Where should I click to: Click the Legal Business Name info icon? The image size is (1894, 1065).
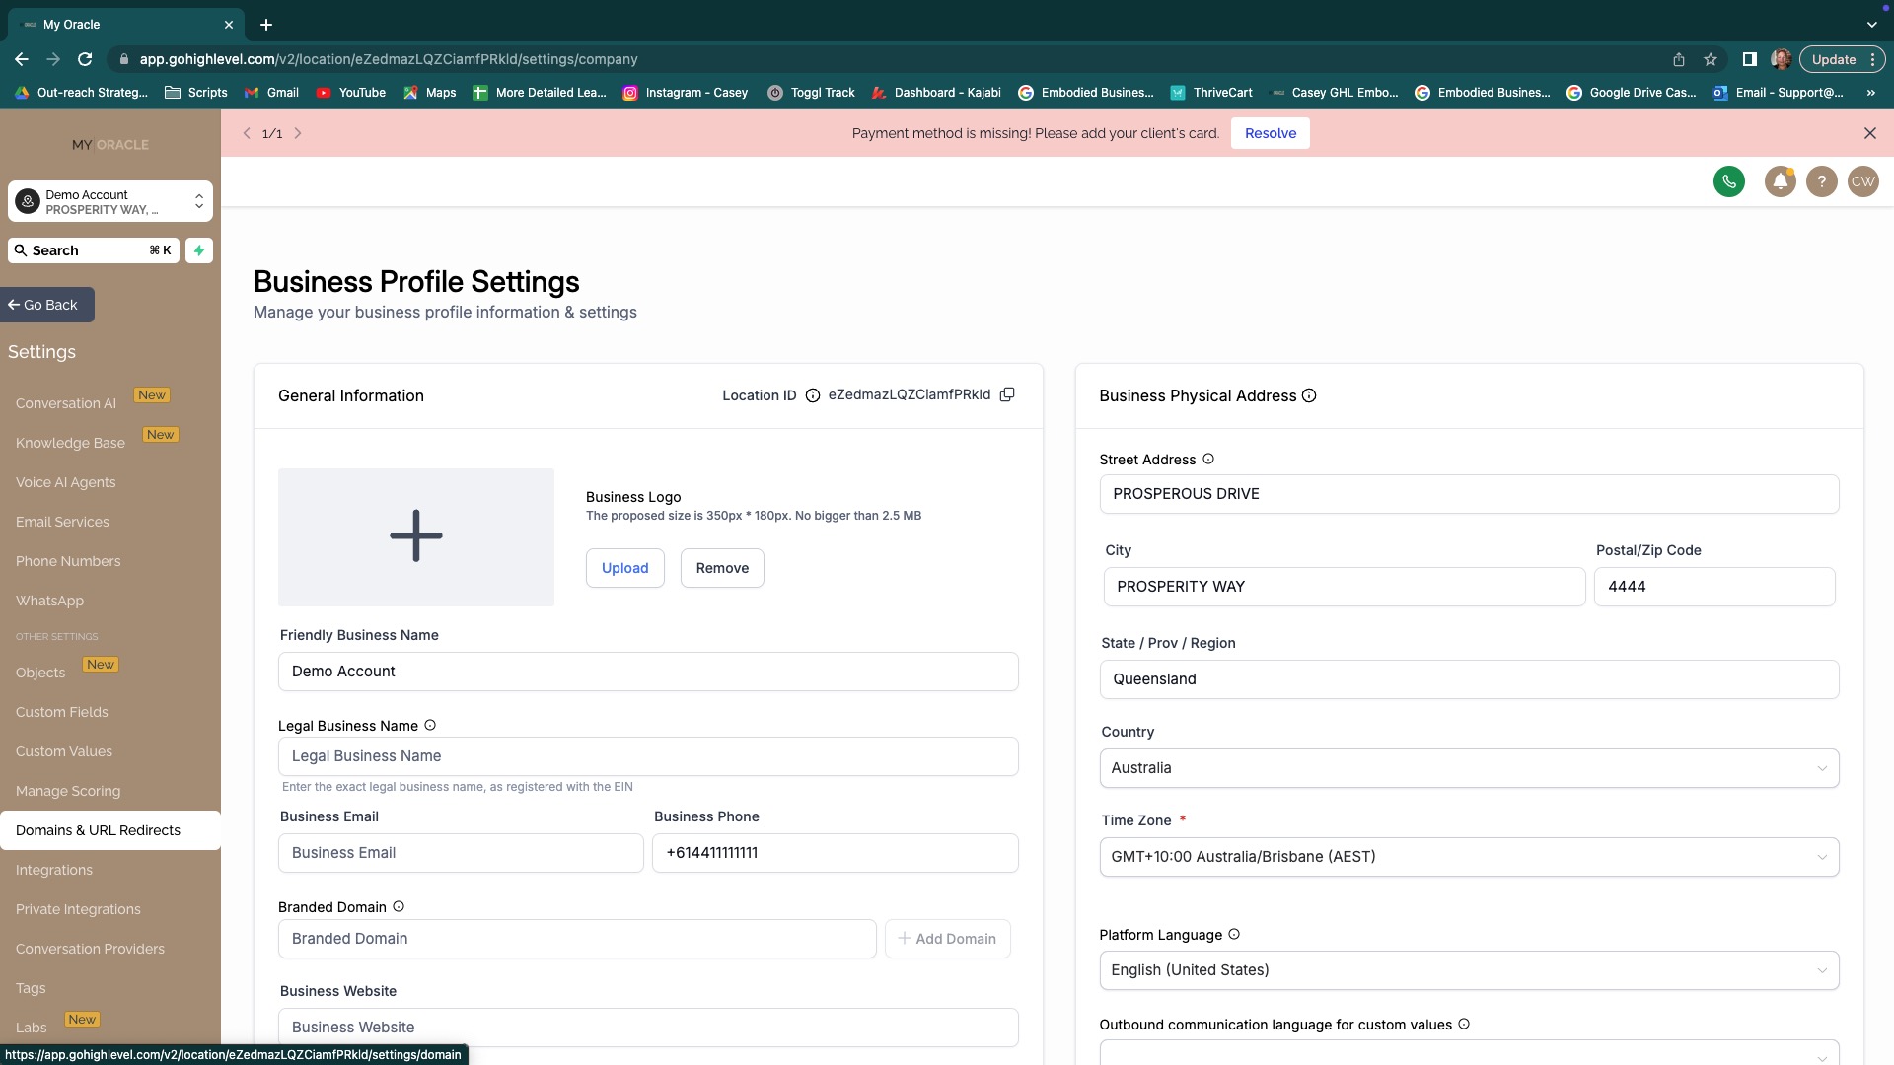coord(430,725)
